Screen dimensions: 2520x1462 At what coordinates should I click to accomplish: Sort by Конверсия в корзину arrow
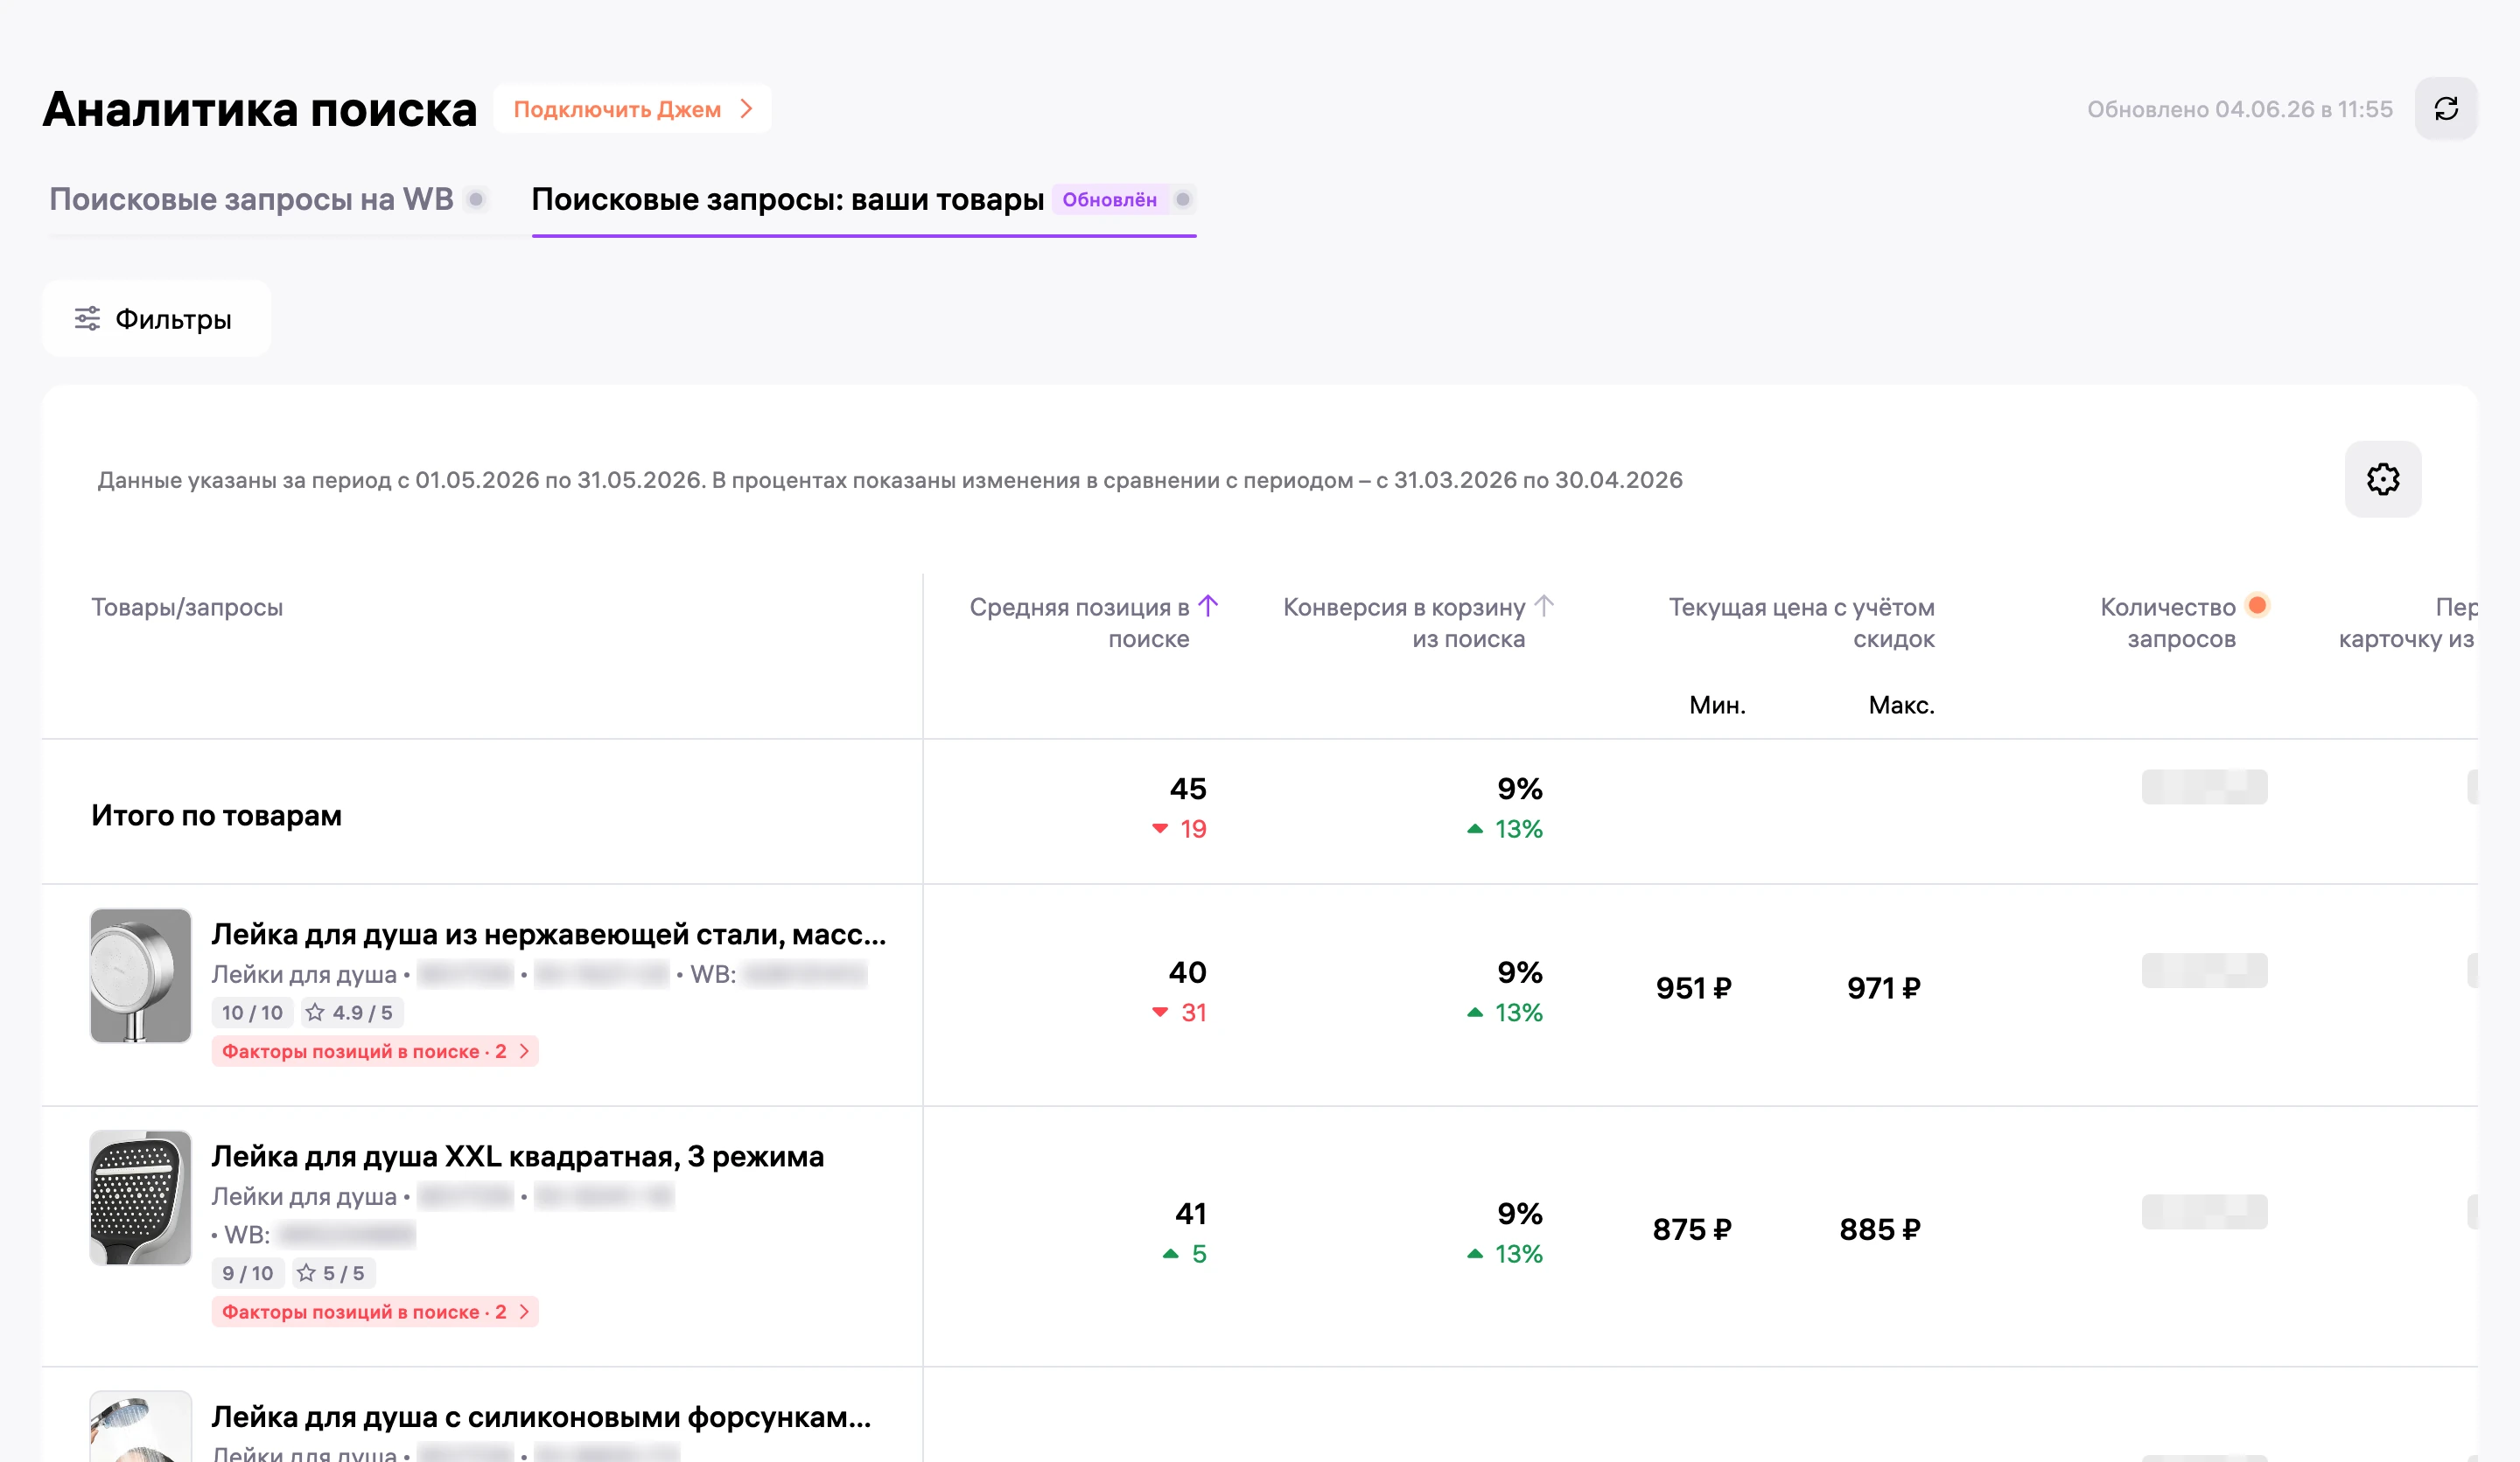[x=1543, y=606]
